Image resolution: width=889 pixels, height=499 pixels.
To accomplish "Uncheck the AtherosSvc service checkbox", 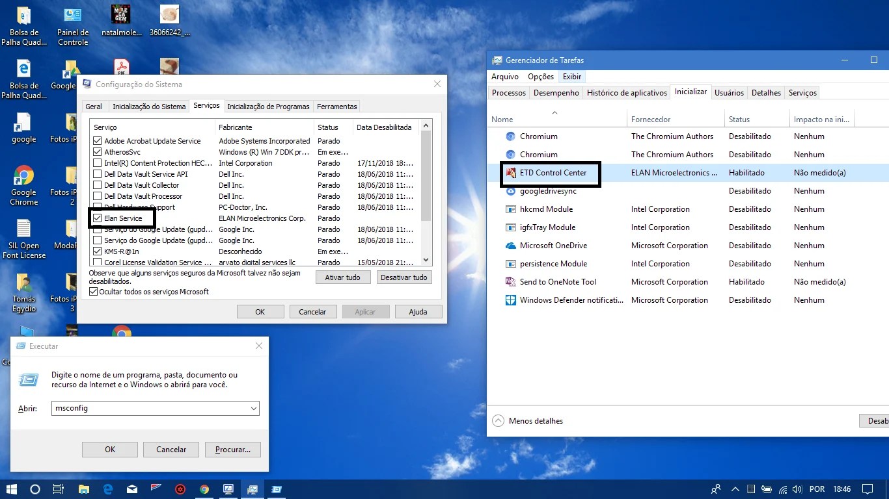I will [x=98, y=152].
